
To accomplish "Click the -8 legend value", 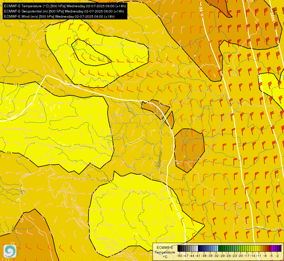I will tap(265, 256).
